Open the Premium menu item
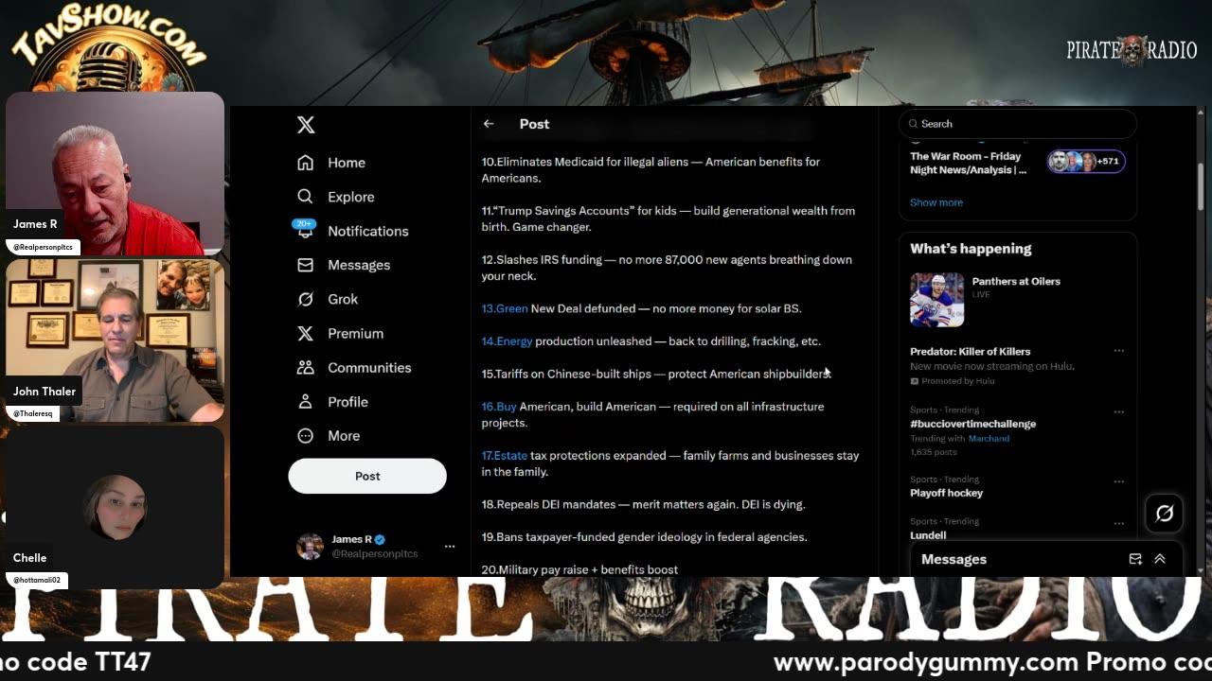 (355, 333)
